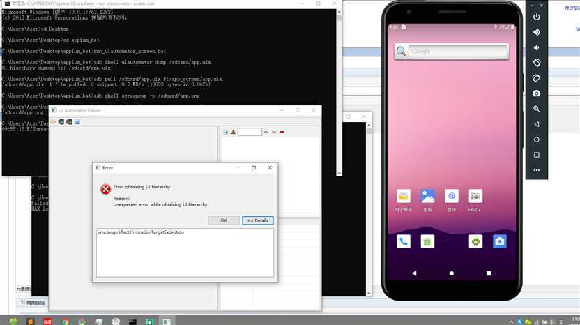The image size is (580, 325).
Task: Click emulator sidebar overview square
Action: pyautogui.click(x=536, y=155)
